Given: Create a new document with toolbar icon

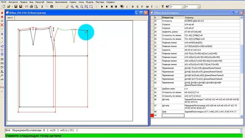Looking at the screenshot, I should (x=4, y=7).
